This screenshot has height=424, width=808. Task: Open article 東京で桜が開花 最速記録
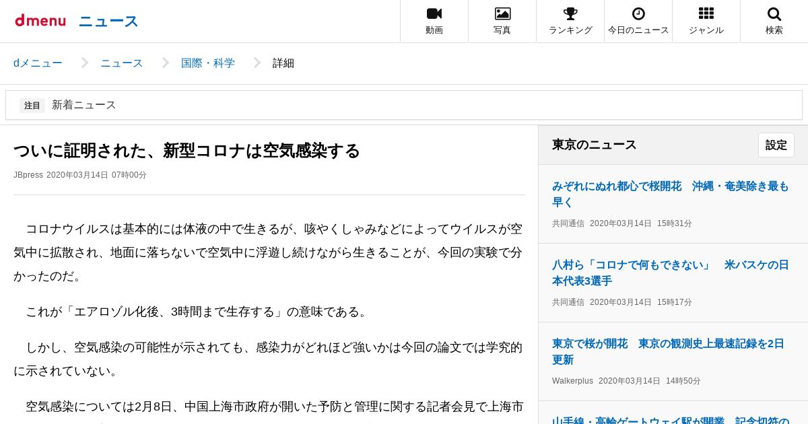669,351
